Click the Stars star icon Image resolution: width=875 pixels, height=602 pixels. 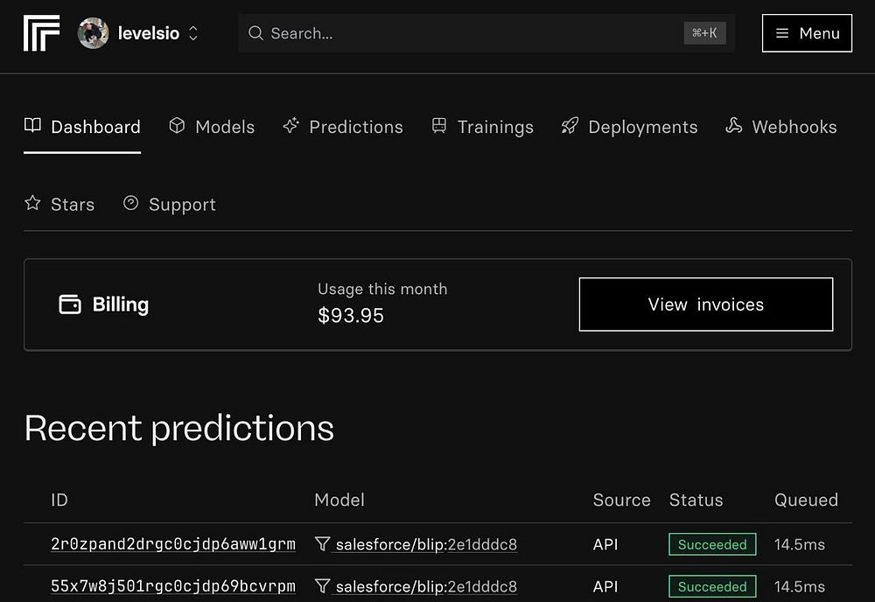(x=32, y=203)
